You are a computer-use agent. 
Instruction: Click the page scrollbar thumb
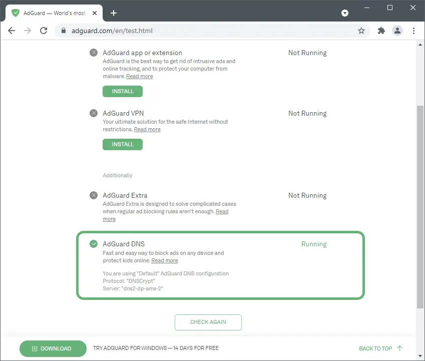tap(420, 207)
